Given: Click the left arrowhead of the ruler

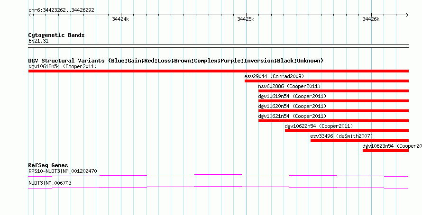Looking at the screenshot, I should 29,15.
